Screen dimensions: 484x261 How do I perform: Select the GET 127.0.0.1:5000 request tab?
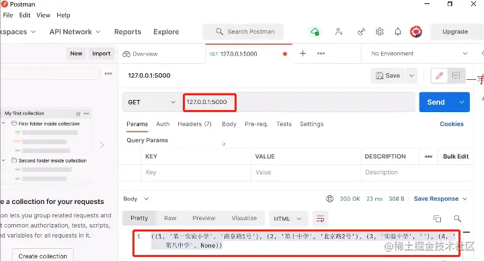click(x=249, y=54)
